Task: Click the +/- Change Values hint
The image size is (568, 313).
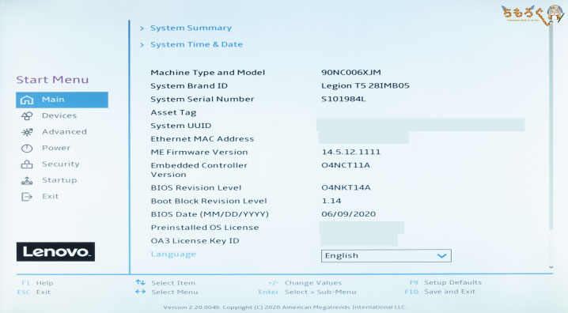Action: (305, 283)
